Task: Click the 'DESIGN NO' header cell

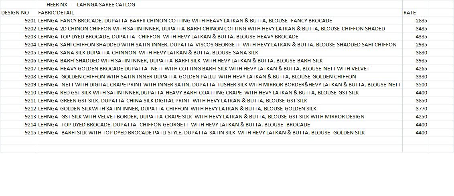Action: coord(15,13)
